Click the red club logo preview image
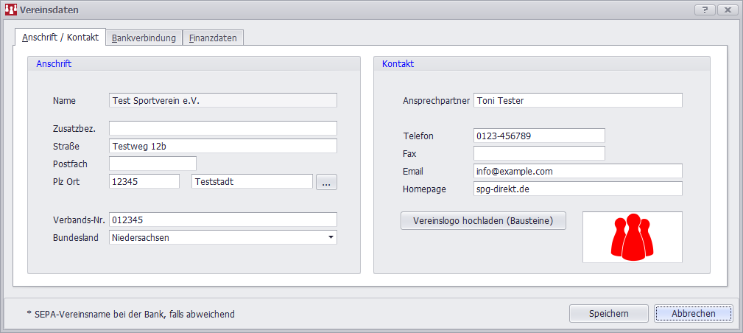The width and height of the screenshot is (743, 333). pos(632,237)
